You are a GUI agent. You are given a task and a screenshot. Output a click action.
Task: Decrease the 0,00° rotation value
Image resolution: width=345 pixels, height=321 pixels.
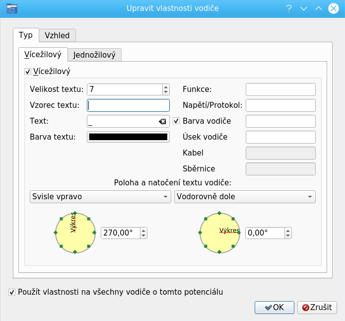point(288,236)
